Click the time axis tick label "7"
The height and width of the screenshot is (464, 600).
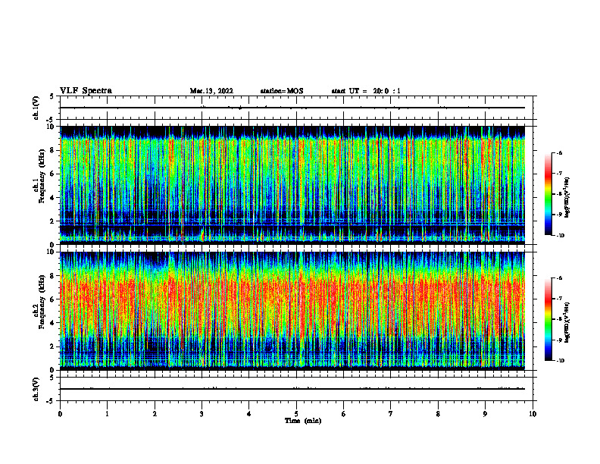tap(391, 414)
